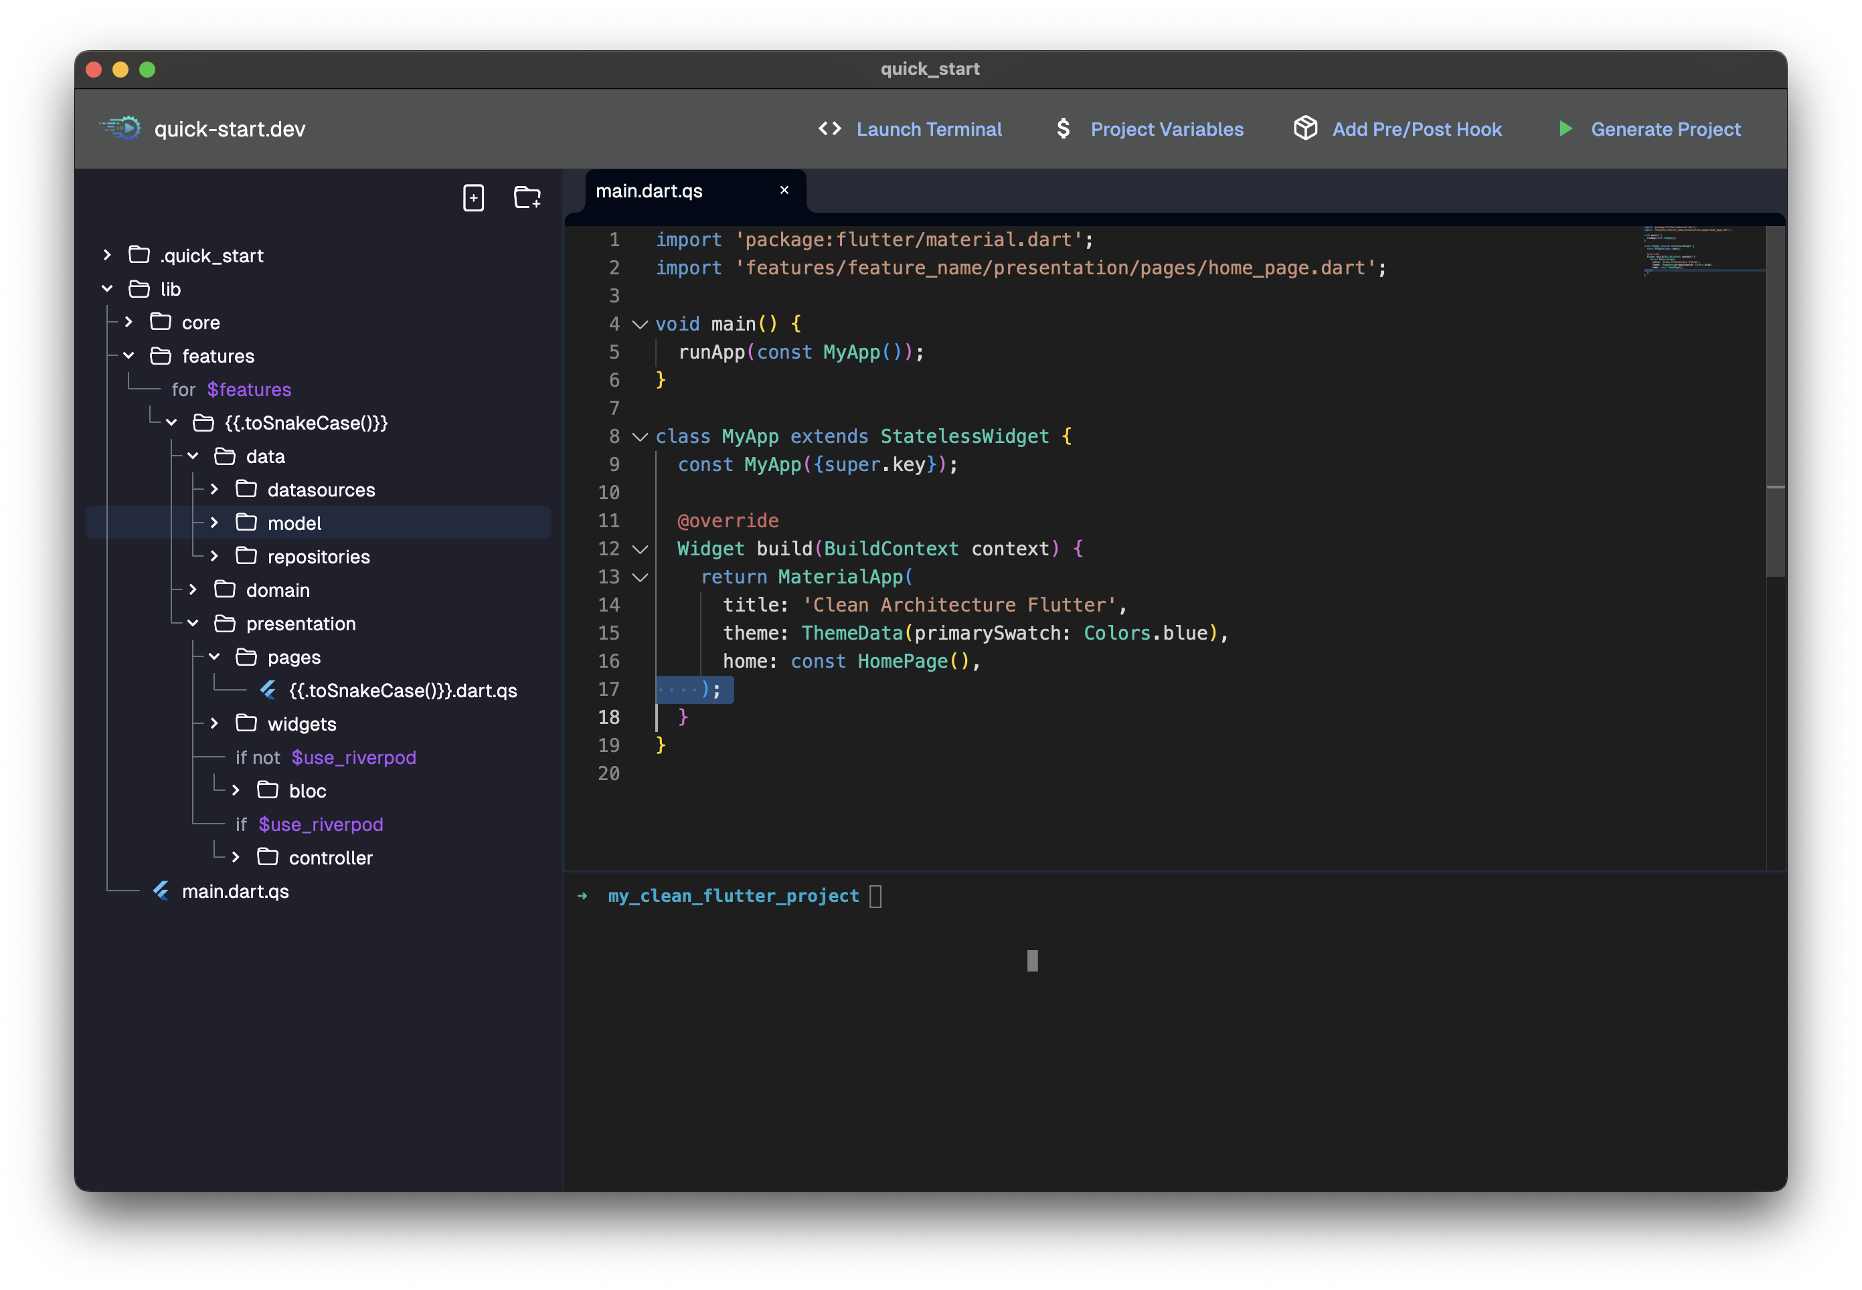The width and height of the screenshot is (1862, 1290).
Task: Expand the datasources folder
Action: [x=214, y=489]
